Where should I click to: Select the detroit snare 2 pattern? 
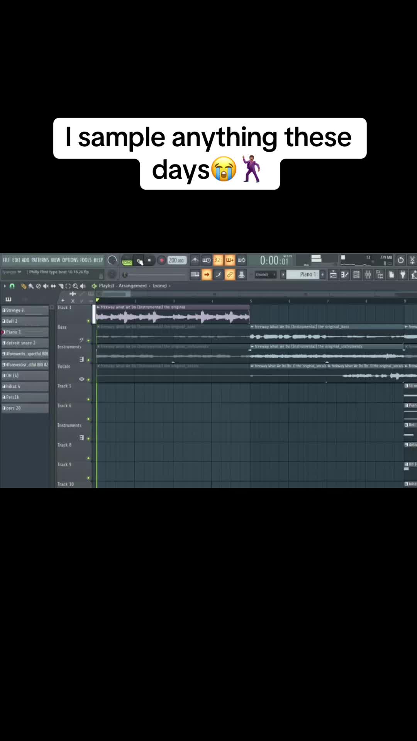[x=25, y=343]
